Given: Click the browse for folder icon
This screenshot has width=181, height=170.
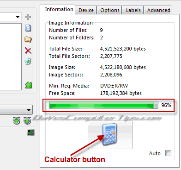Looking at the screenshot, I should click(x=28, y=39).
